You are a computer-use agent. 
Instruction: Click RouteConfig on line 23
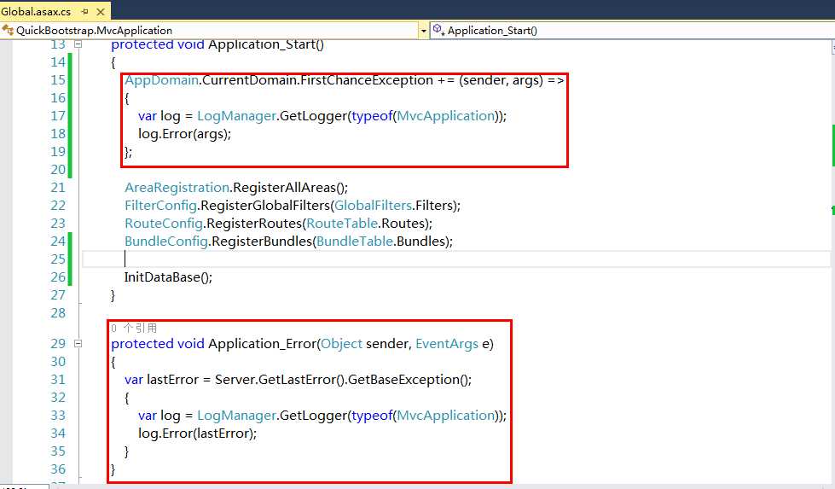tap(164, 224)
